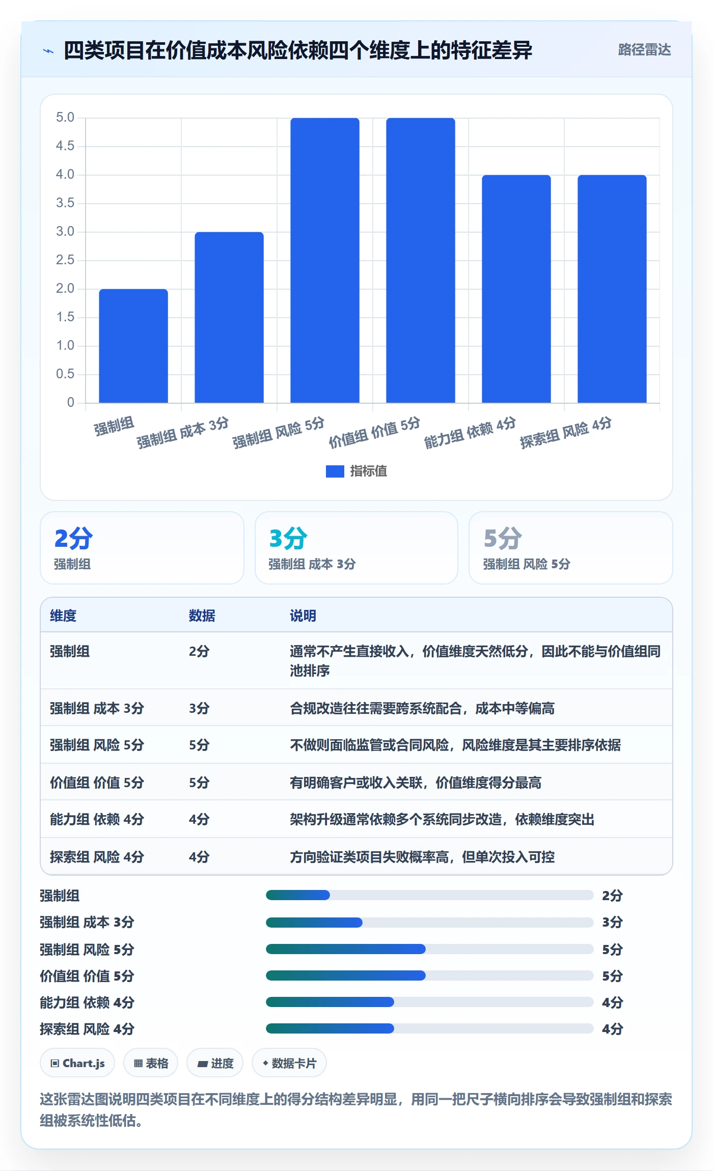Image resolution: width=713 pixels, height=1171 pixels.
Task: Toggle the 指标值 legend color swatch
Action: click(335, 471)
